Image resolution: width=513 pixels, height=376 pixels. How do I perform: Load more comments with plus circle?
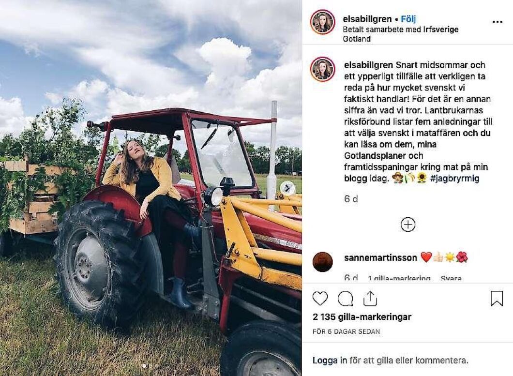408,225
